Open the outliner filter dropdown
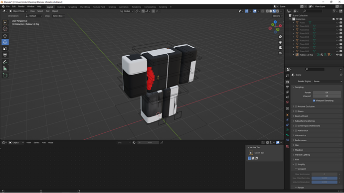The image size is (344, 193). point(335,11)
